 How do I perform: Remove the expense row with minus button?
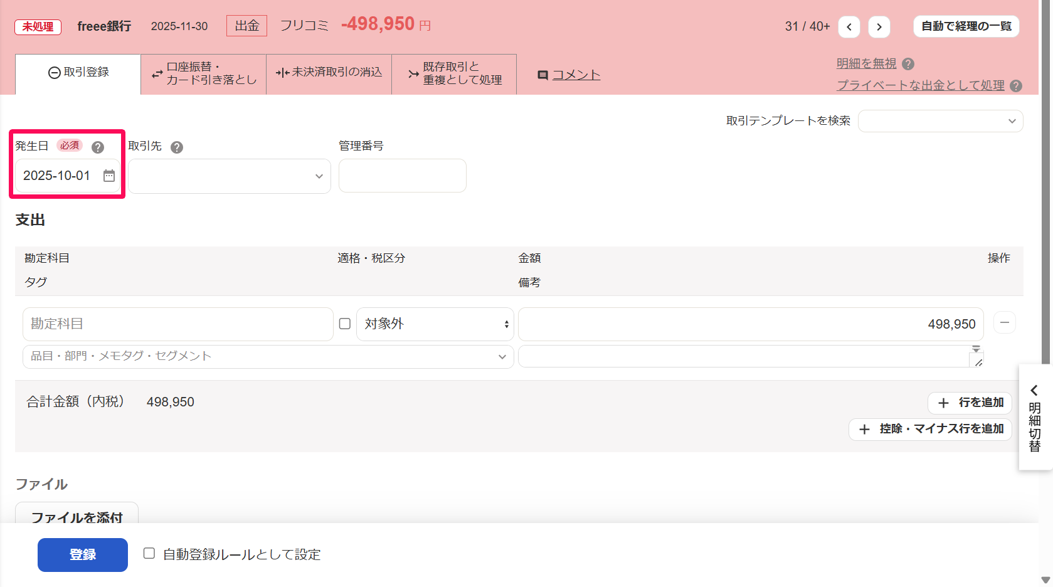tap(1005, 322)
